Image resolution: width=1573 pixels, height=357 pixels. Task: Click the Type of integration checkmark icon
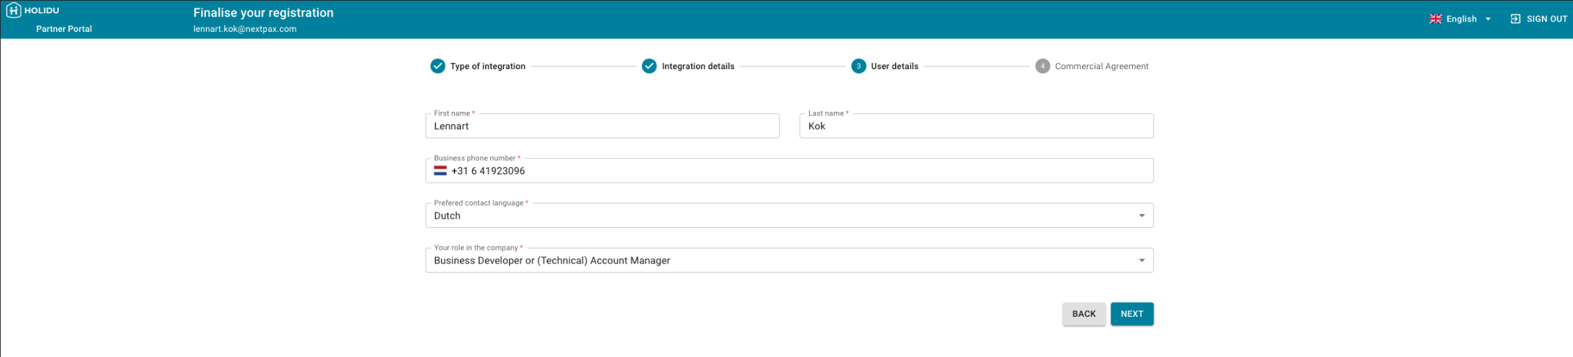point(437,66)
